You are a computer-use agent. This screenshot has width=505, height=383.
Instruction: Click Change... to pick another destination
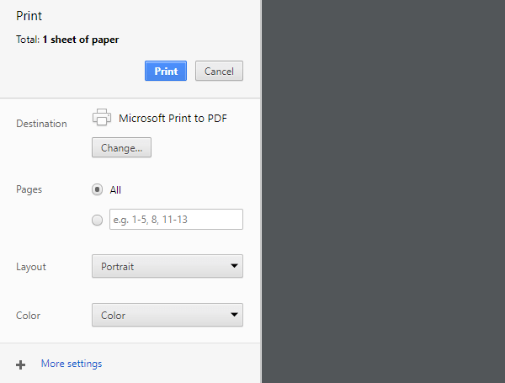point(121,148)
